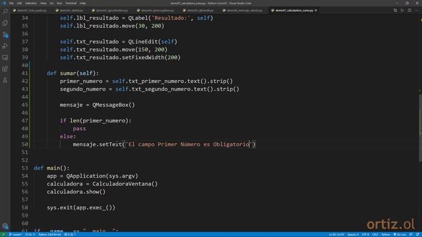Synchronize changes via status bar sync icon
The width and height of the screenshot is (422, 237).
(30, 234)
